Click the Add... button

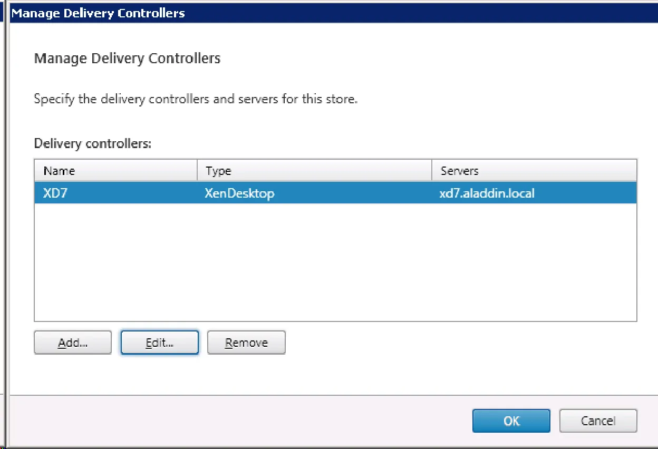coord(73,343)
